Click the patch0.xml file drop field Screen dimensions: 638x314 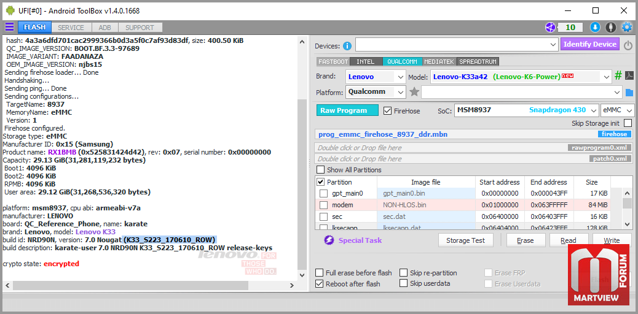pos(474,158)
